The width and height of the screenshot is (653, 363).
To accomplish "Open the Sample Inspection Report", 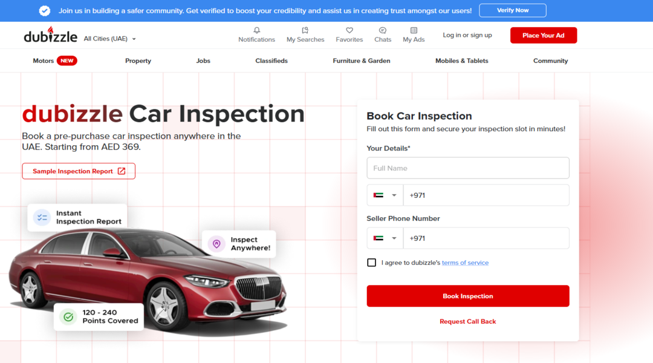I will tap(79, 171).
